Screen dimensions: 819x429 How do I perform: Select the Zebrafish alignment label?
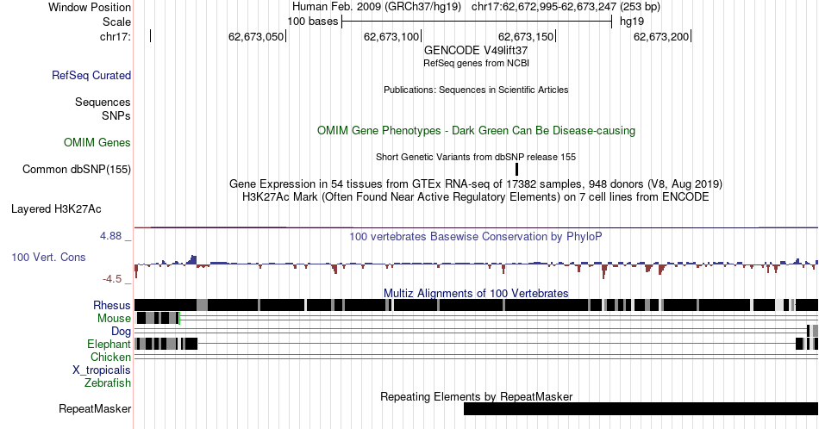click(108, 382)
